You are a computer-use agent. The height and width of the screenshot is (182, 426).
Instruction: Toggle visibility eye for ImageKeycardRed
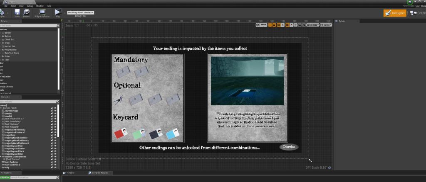pos(55,146)
